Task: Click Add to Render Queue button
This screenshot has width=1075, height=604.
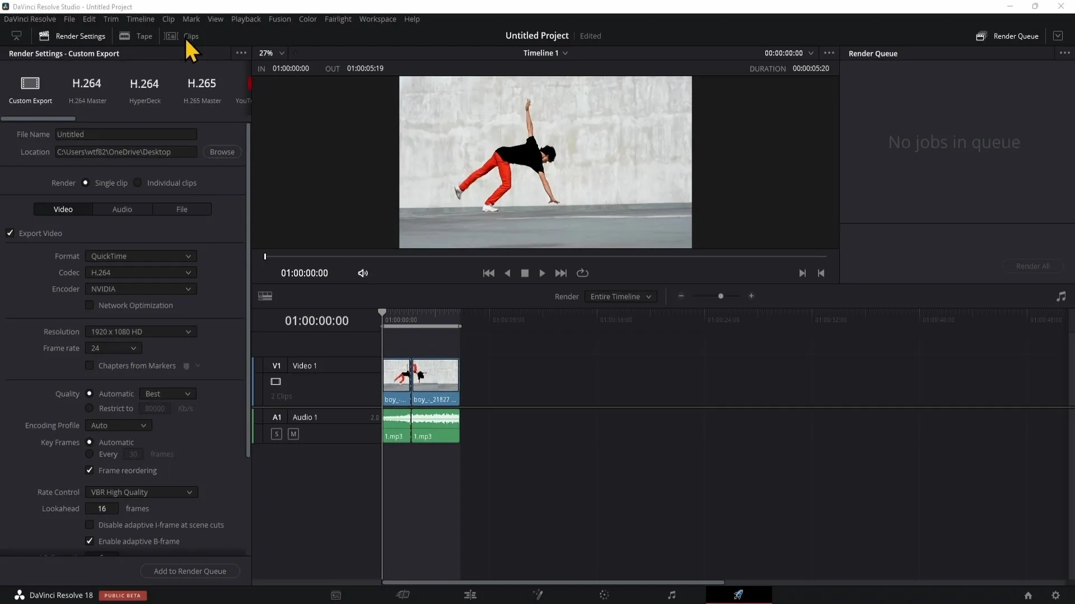Action: coord(190,571)
